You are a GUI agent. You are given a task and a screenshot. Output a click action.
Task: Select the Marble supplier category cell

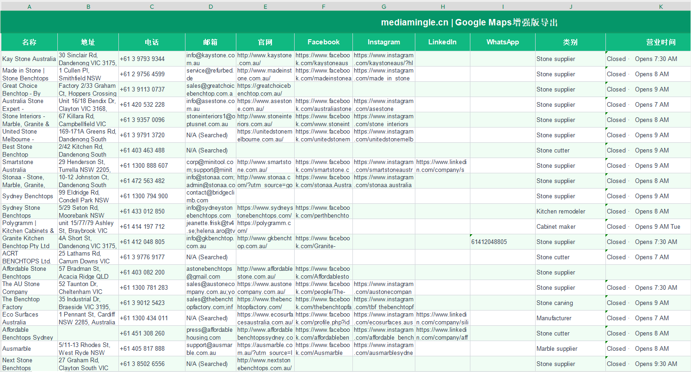click(570, 348)
